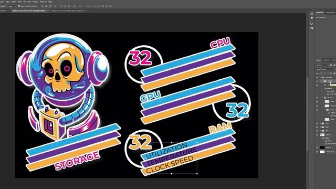Collapse the Group 1 folder arrow
The width and height of the screenshot is (336, 189).
click(x=323, y=98)
